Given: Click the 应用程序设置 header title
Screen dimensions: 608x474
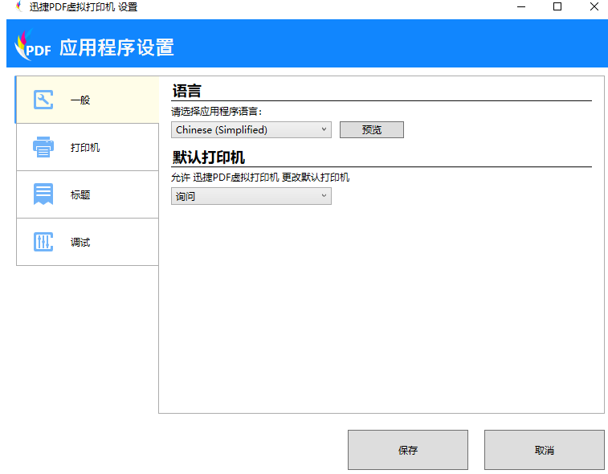Looking at the screenshot, I should point(116,47).
